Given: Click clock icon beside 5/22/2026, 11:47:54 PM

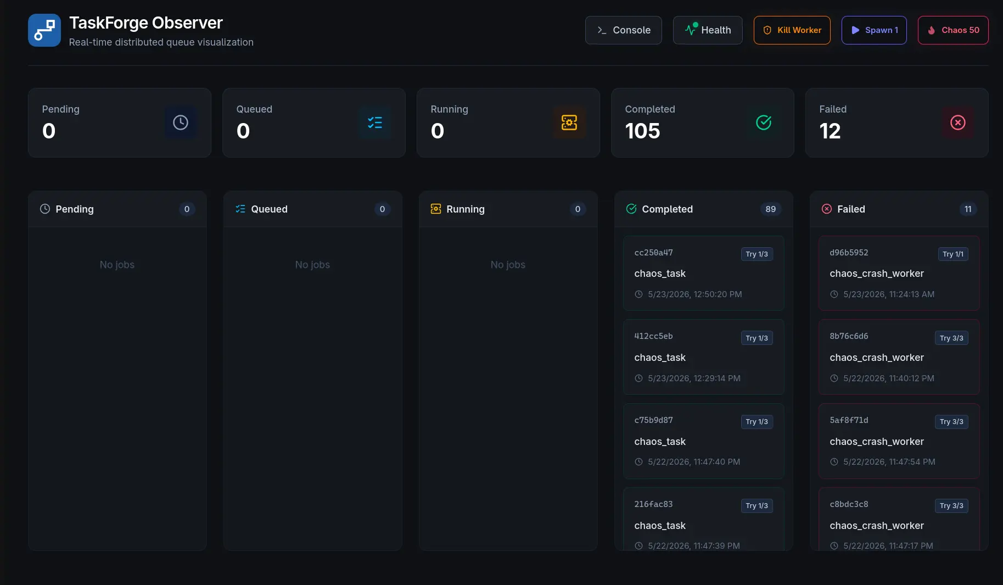Looking at the screenshot, I should tap(834, 462).
